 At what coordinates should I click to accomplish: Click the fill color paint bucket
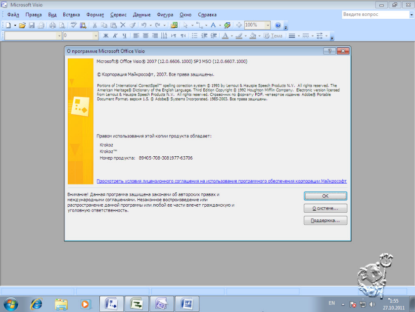point(252,36)
